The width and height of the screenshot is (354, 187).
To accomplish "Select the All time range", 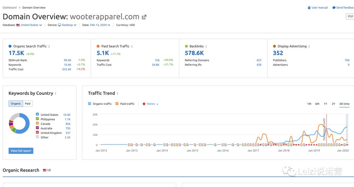I will point(344,104).
